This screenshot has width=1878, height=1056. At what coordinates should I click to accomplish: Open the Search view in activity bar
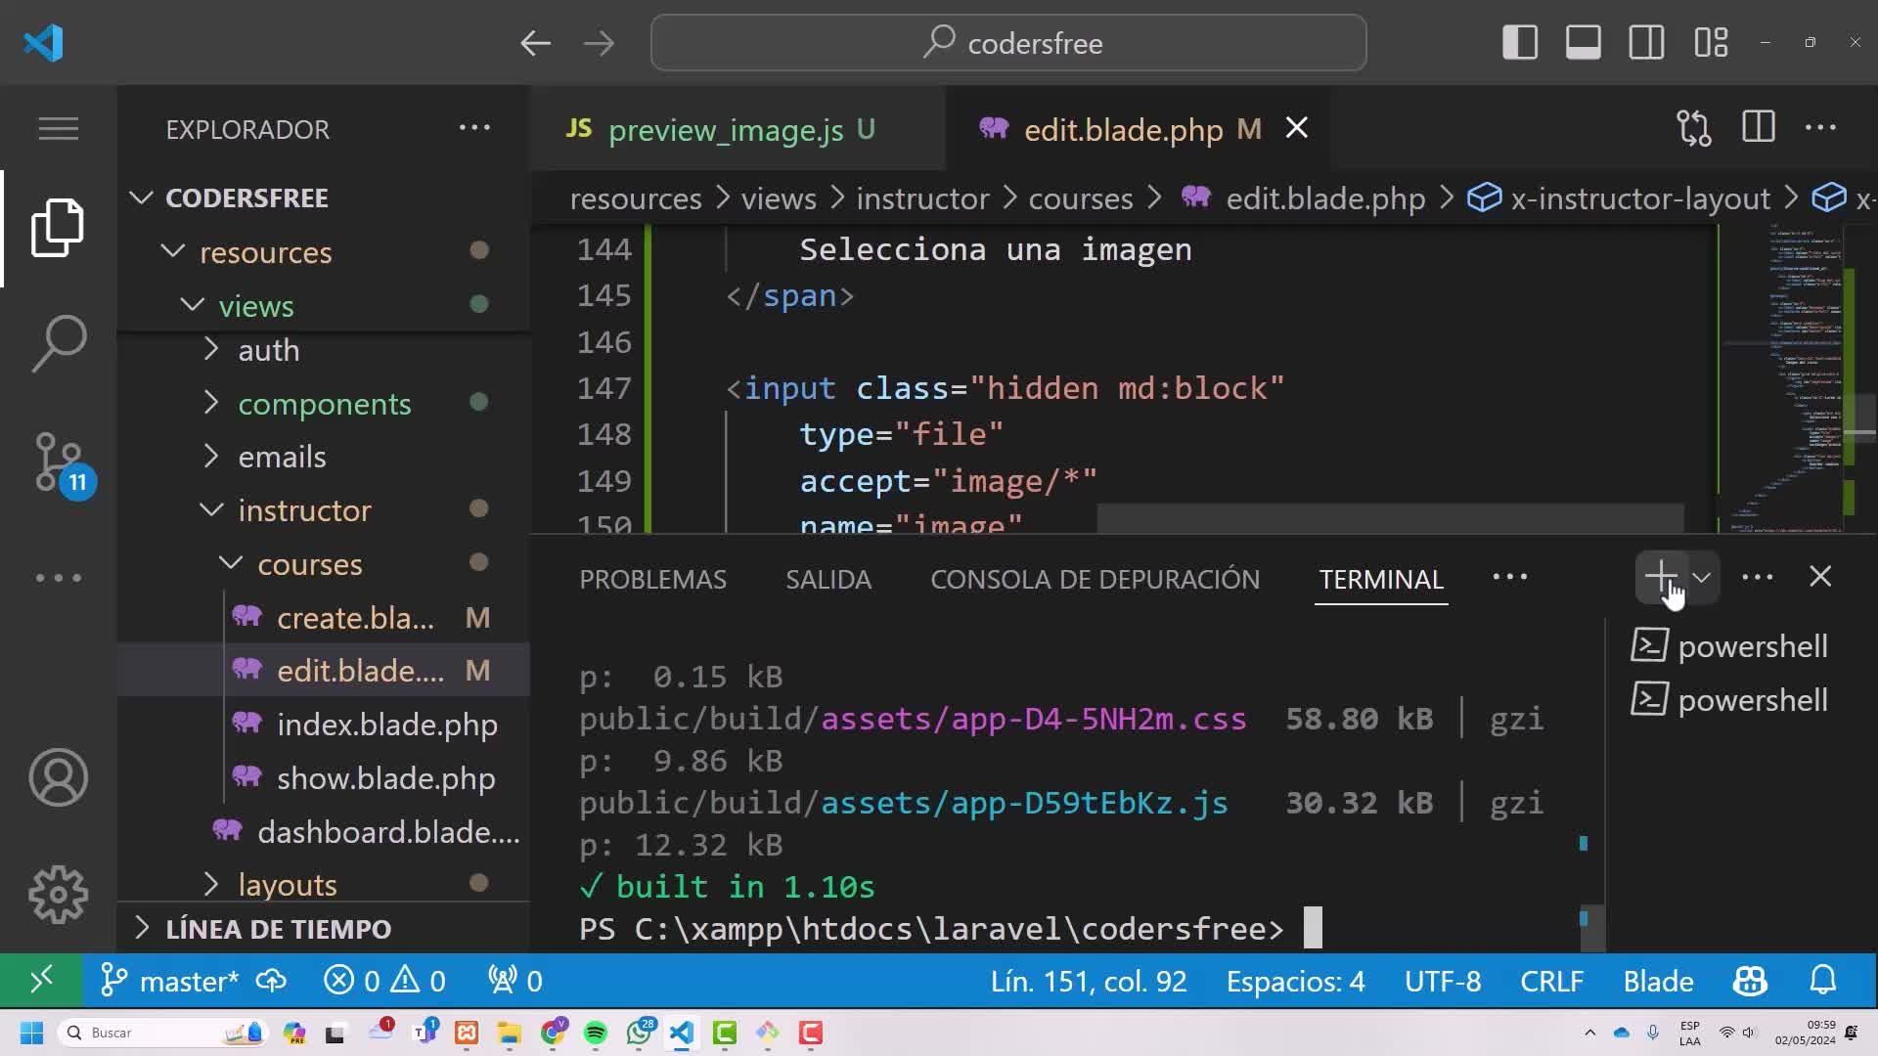(x=59, y=343)
